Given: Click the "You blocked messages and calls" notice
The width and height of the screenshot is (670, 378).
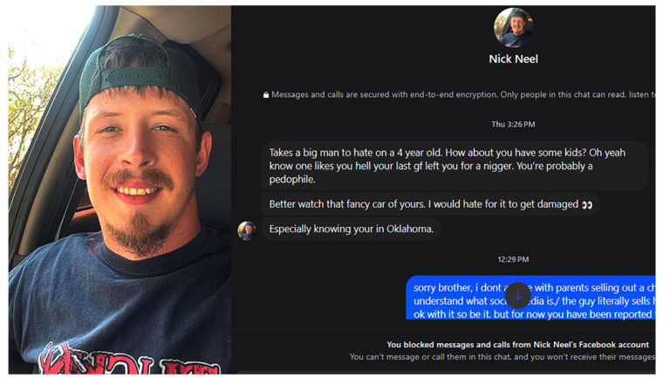Looking at the screenshot, I should 517,345.
